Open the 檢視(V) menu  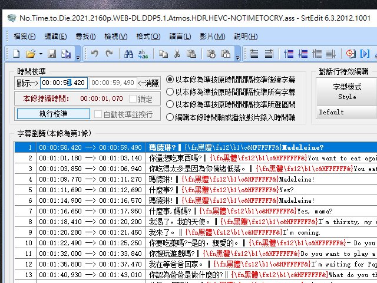point(116,37)
